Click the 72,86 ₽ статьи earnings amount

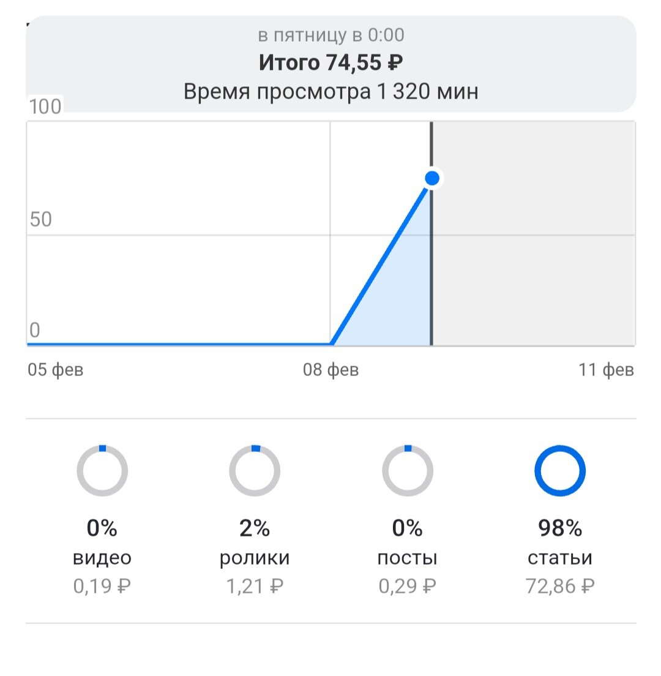(x=560, y=587)
